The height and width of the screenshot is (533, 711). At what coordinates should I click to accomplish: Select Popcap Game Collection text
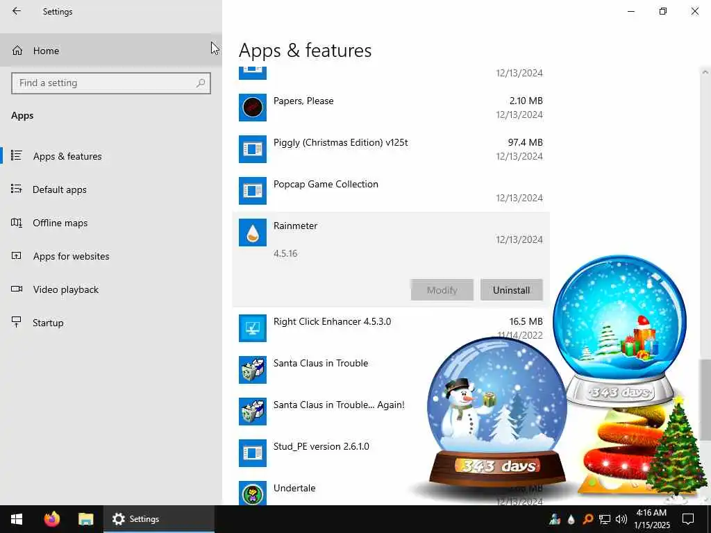point(326,185)
